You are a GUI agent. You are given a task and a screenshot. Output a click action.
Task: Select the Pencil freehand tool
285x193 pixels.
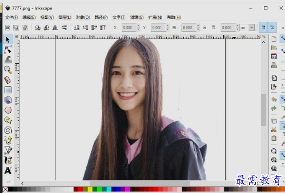tap(8, 140)
